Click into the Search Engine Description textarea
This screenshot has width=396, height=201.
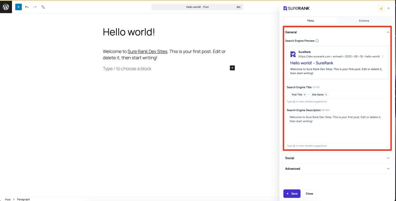click(337, 128)
